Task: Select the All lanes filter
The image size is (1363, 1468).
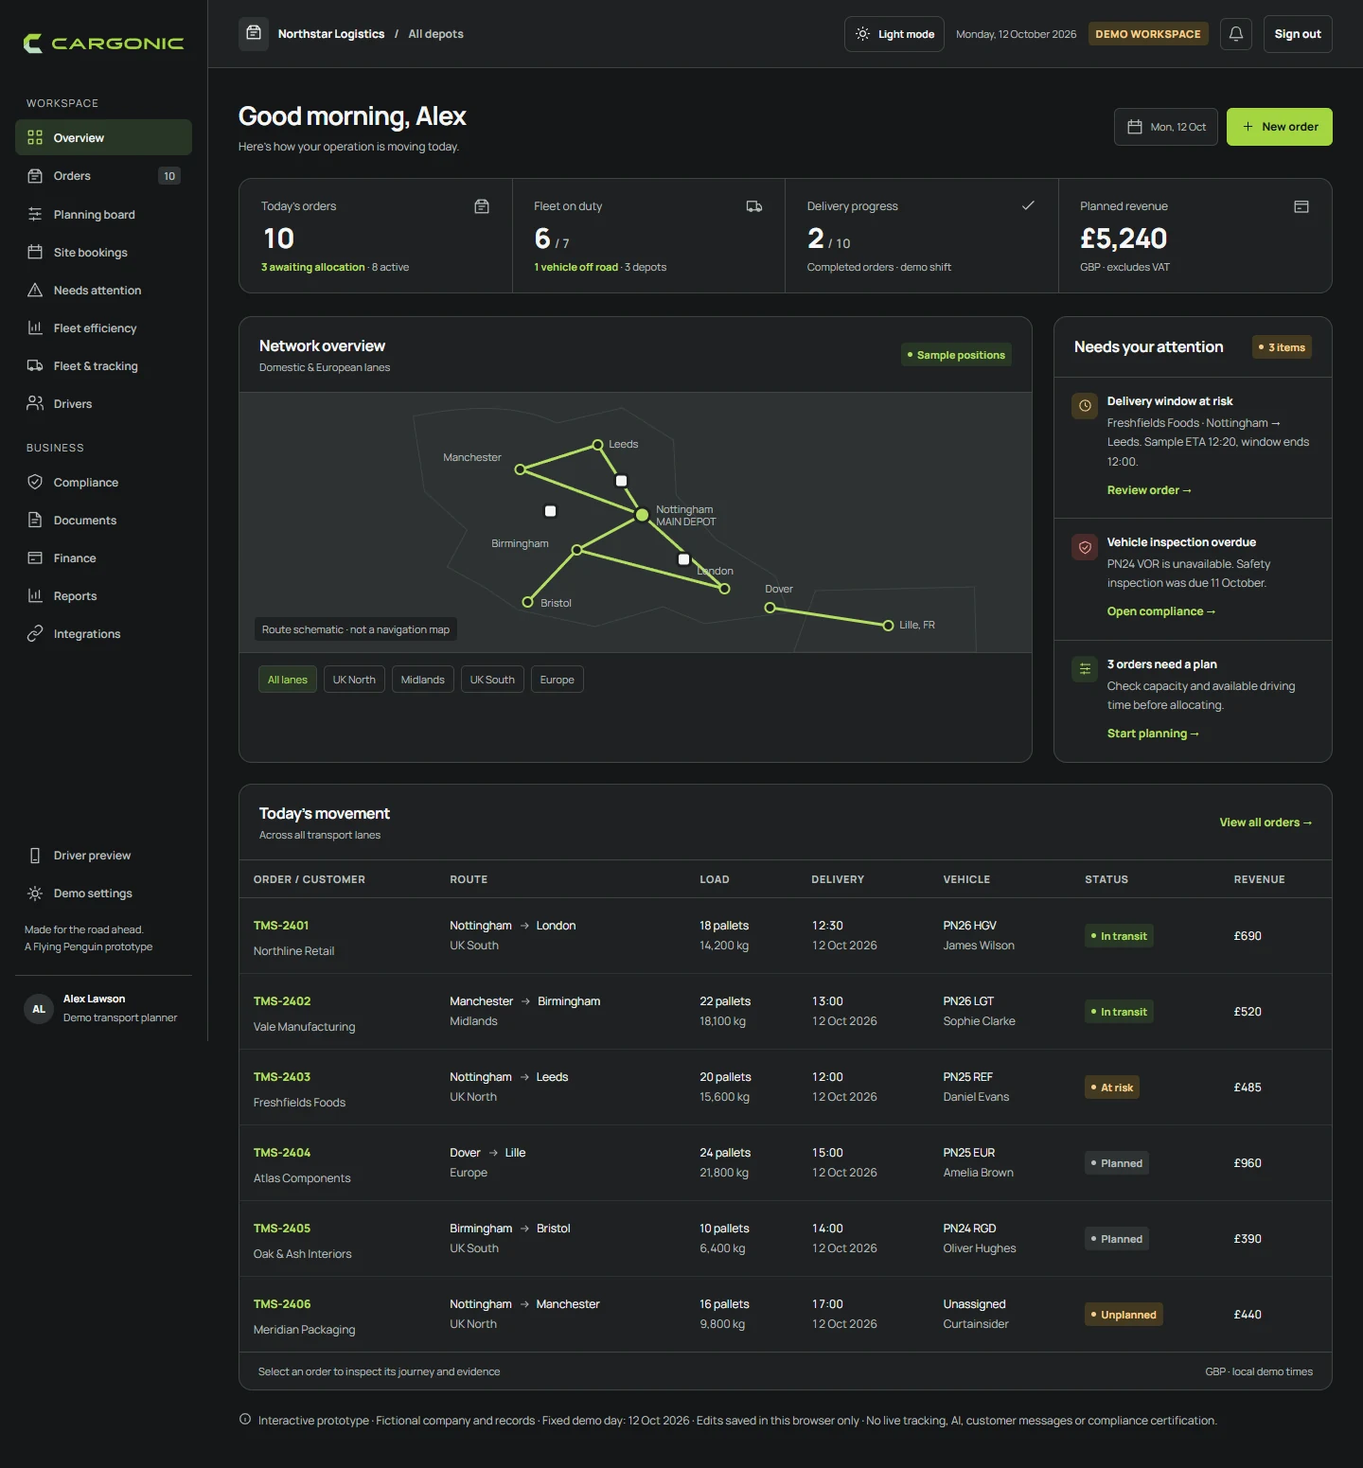Action: 288,680
